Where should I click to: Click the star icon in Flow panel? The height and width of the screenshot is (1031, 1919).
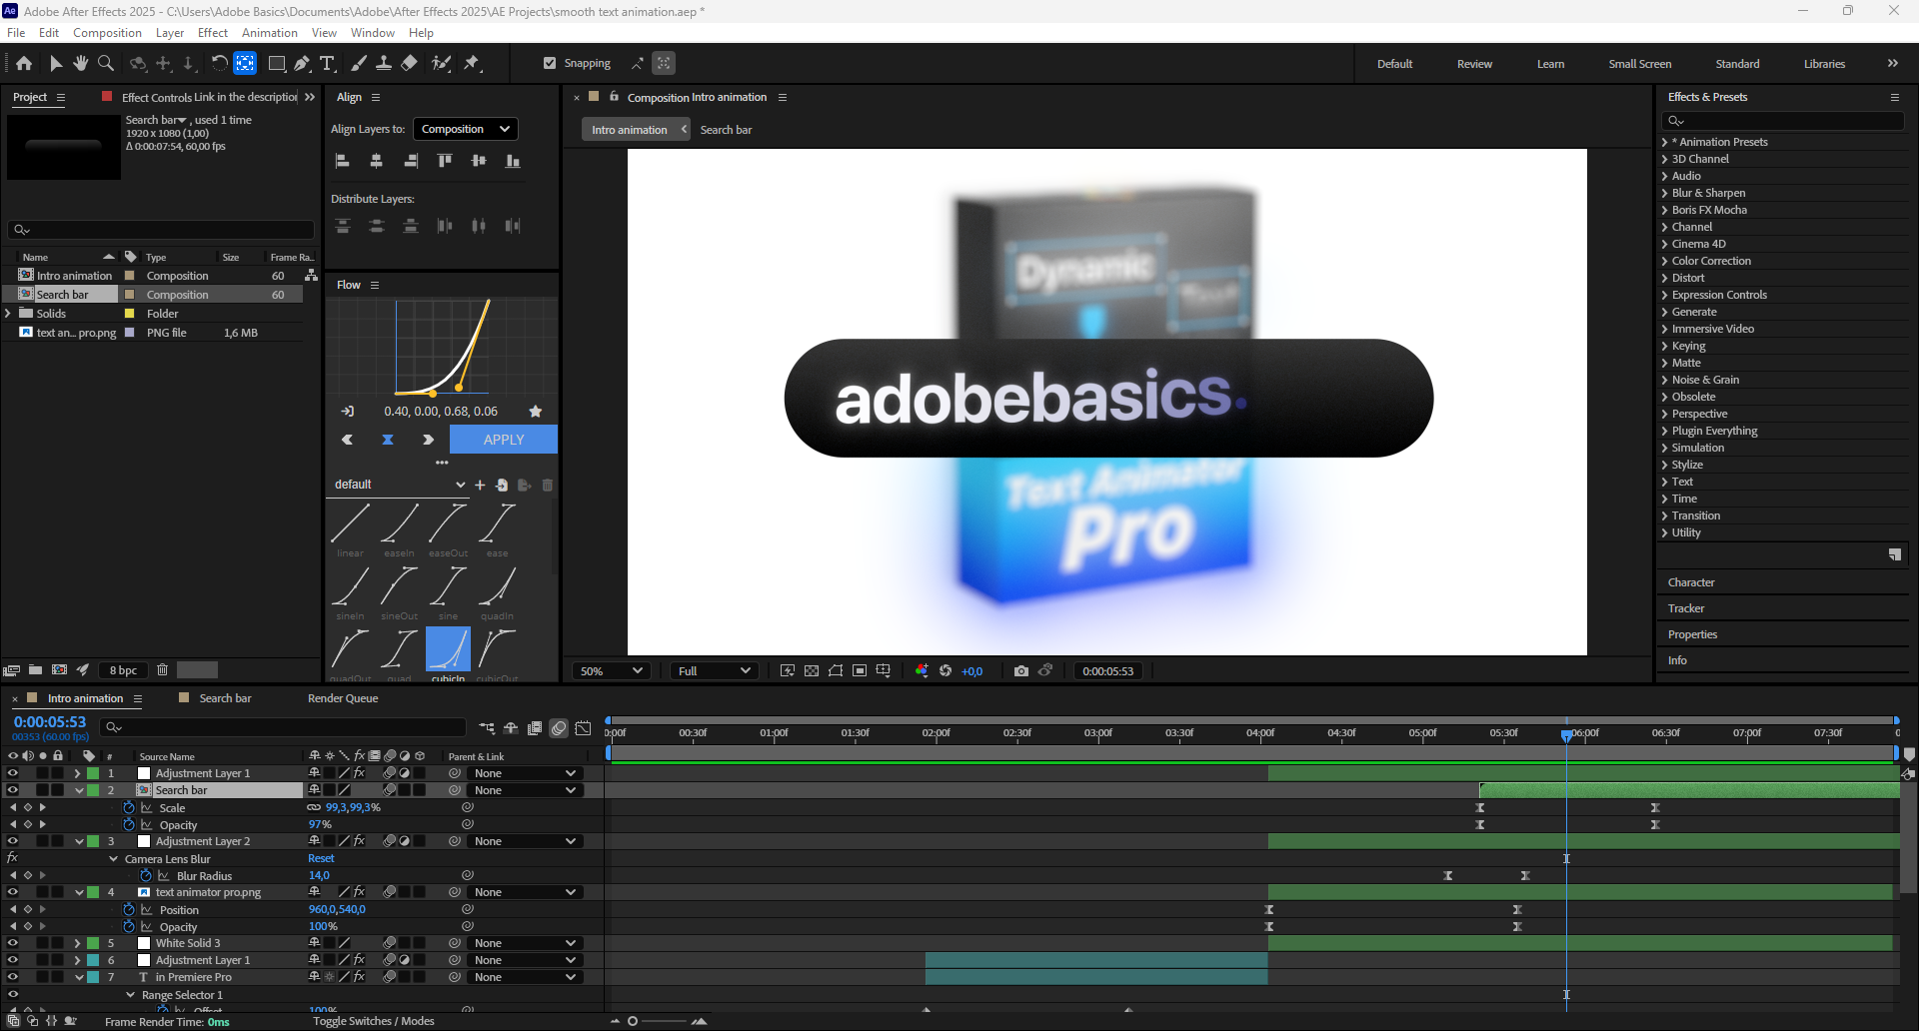click(x=536, y=411)
